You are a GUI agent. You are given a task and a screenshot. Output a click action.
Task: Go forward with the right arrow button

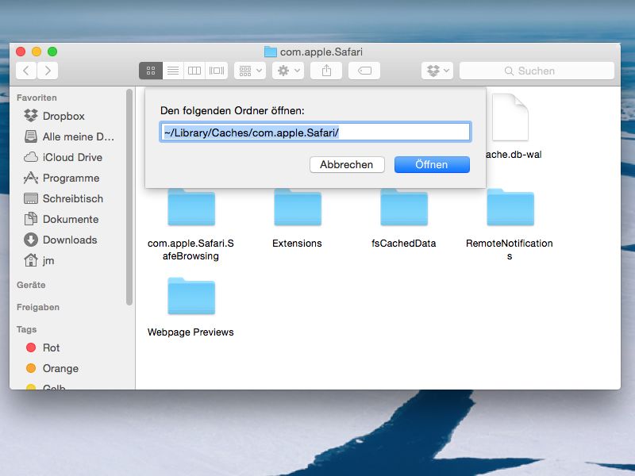point(48,71)
